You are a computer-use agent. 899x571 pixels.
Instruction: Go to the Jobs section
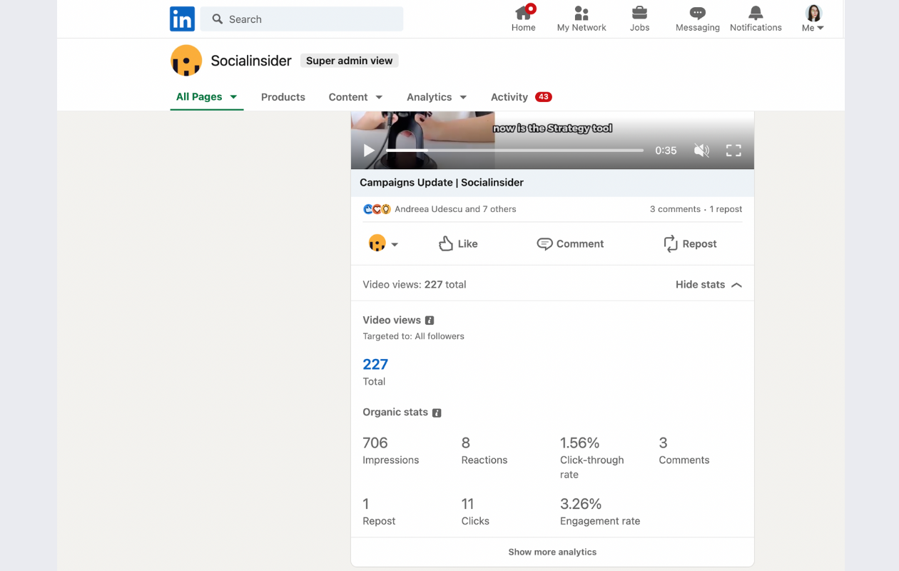point(639,19)
